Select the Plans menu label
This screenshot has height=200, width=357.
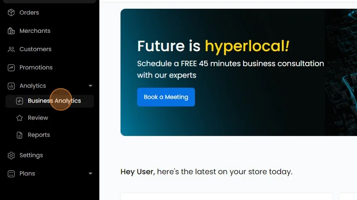click(27, 173)
